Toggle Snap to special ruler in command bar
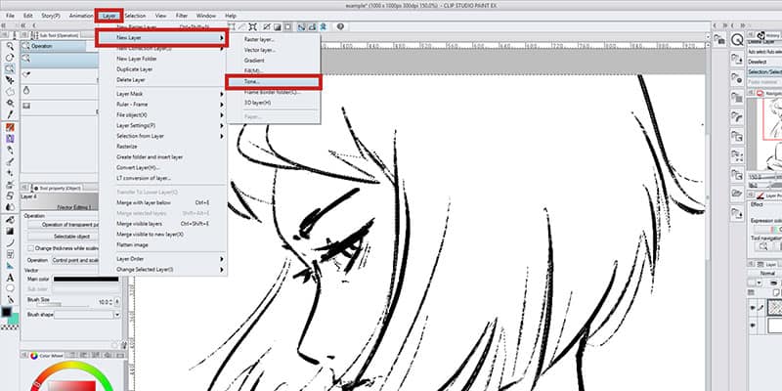 tap(312, 26)
